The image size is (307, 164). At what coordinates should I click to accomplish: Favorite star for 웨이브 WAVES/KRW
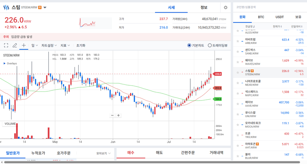point(238,62)
